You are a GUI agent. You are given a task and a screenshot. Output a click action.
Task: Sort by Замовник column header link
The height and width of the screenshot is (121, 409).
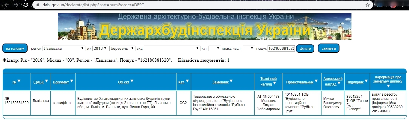(220, 82)
